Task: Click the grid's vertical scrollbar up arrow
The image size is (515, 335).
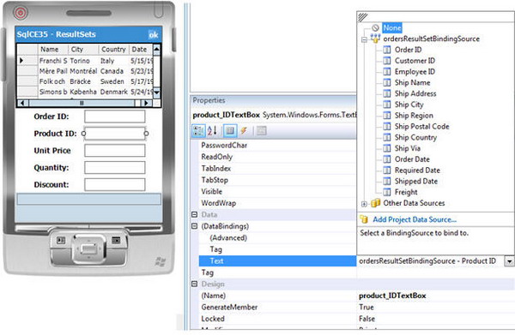Action: pyautogui.click(x=157, y=49)
